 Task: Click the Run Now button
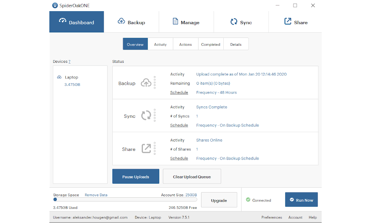point(301,200)
